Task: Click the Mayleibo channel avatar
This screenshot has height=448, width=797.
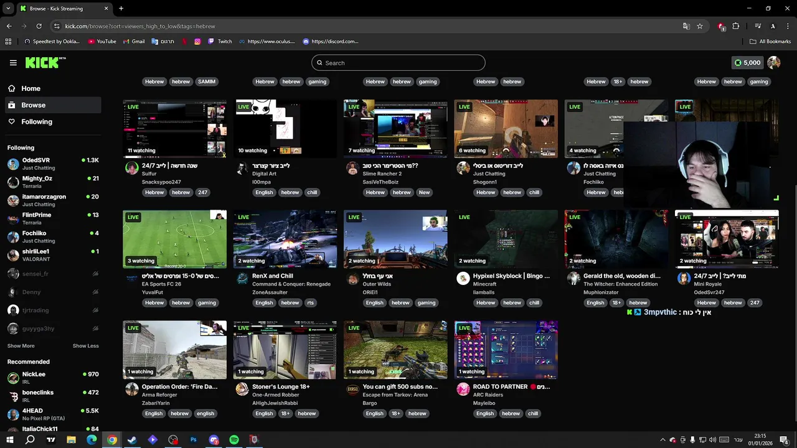Action: (x=463, y=390)
